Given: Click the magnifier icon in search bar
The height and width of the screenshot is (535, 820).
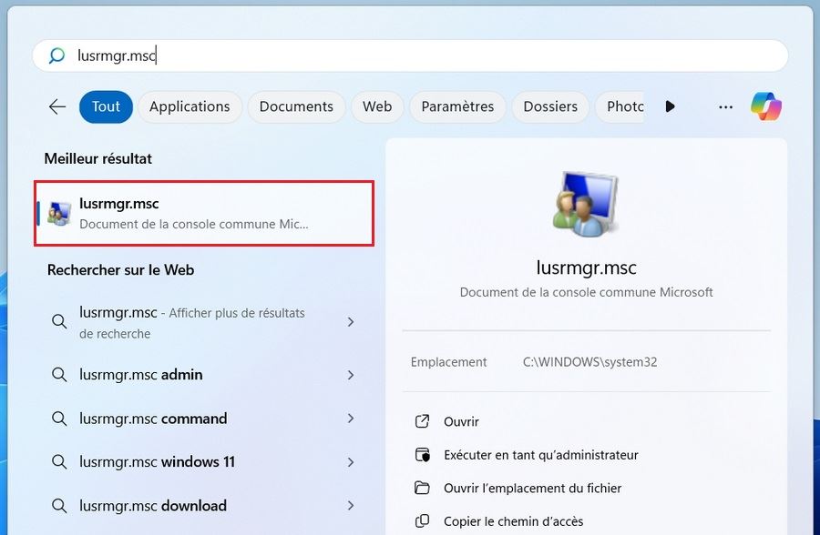Looking at the screenshot, I should [56, 56].
